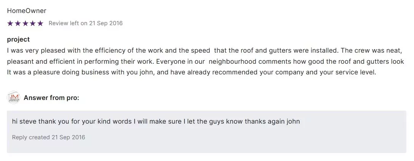Click empty space in the gray reply box
The image size is (414, 161).
(x=267, y=139)
